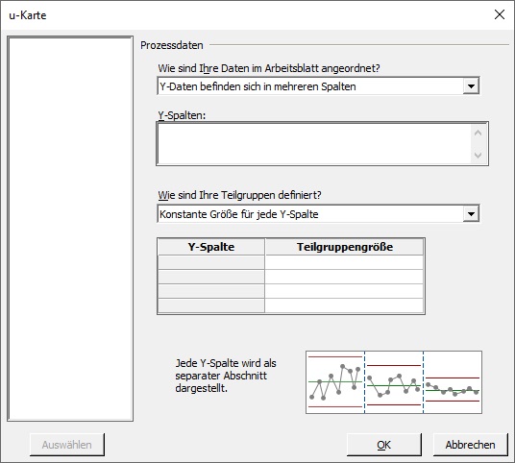Click the Teilgruppengröße table header
The width and height of the screenshot is (515, 463).
click(345, 247)
